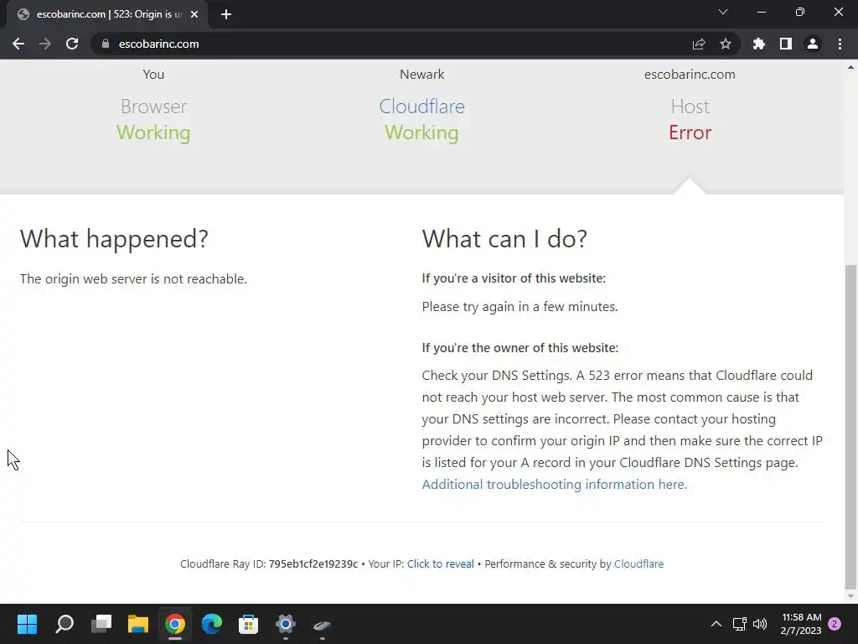Toggle the browser side panel
The height and width of the screenshot is (644, 858).
(x=786, y=44)
